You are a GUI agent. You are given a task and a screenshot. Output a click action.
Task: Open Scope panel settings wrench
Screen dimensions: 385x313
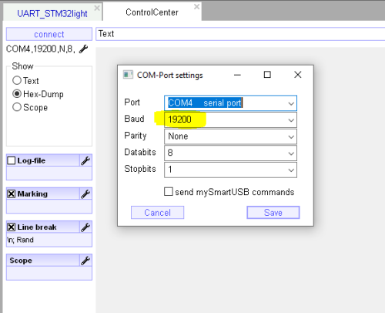pos(85,261)
